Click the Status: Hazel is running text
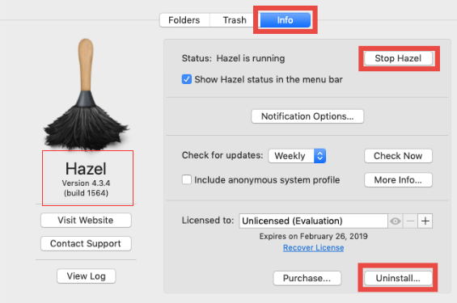The image size is (457, 303). click(x=233, y=58)
